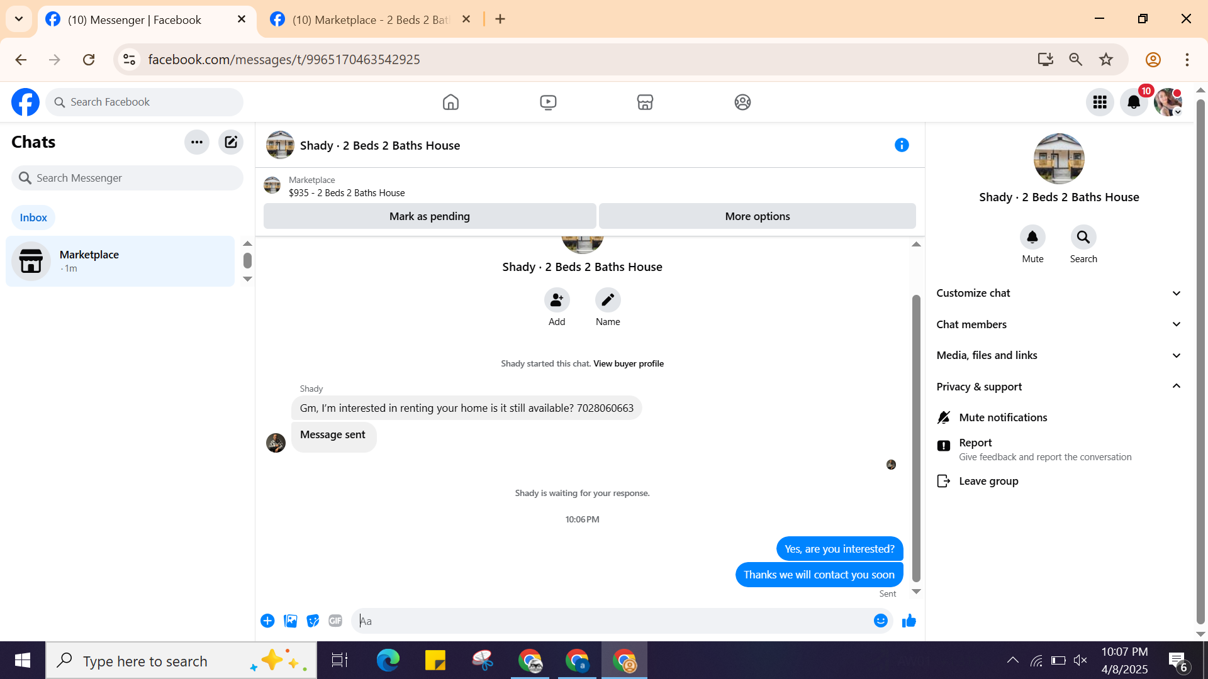The height and width of the screenshot is (679, 1208).
Task: Toggle Mute notifications option
Action: pyautogui.click(x=1003, y=417)
